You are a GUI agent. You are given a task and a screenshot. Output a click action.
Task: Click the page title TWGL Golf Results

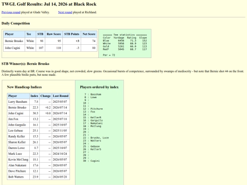pyautogui.click(x=49, y=4)
